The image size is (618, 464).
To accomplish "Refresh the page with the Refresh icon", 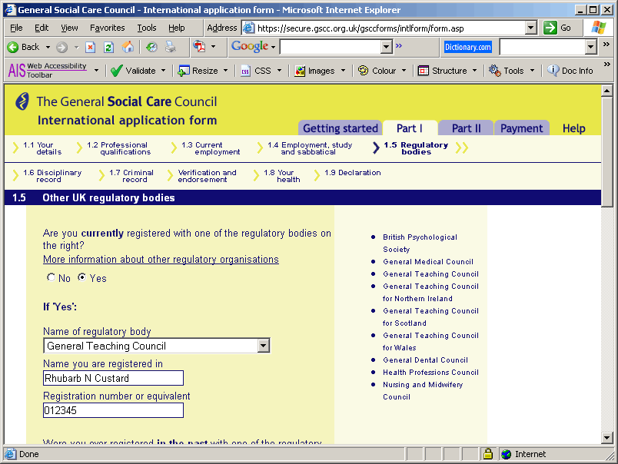I will click(109, 48).
